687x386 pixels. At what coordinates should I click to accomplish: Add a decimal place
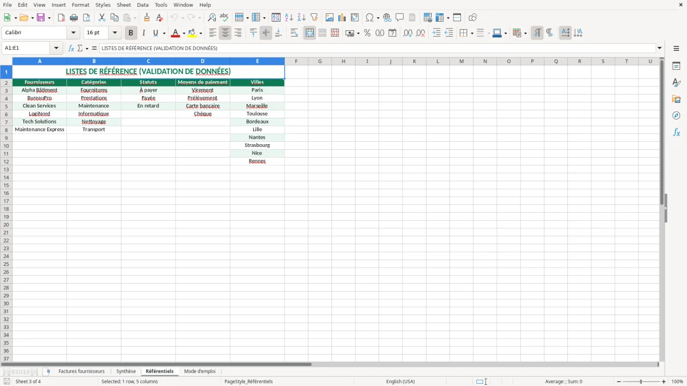point(408,33)
